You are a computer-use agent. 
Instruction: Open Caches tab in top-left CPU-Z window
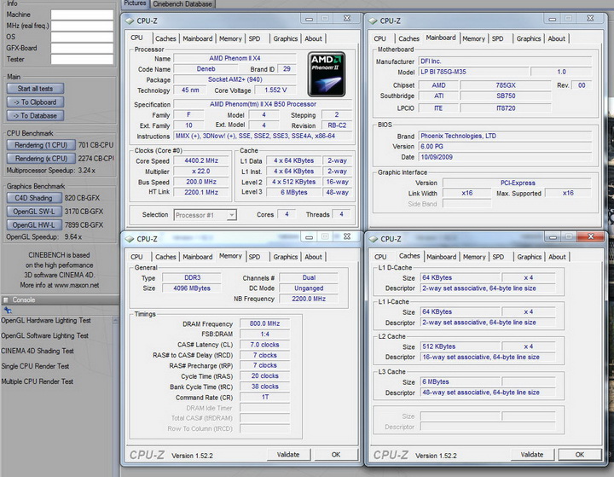point(165,38)
